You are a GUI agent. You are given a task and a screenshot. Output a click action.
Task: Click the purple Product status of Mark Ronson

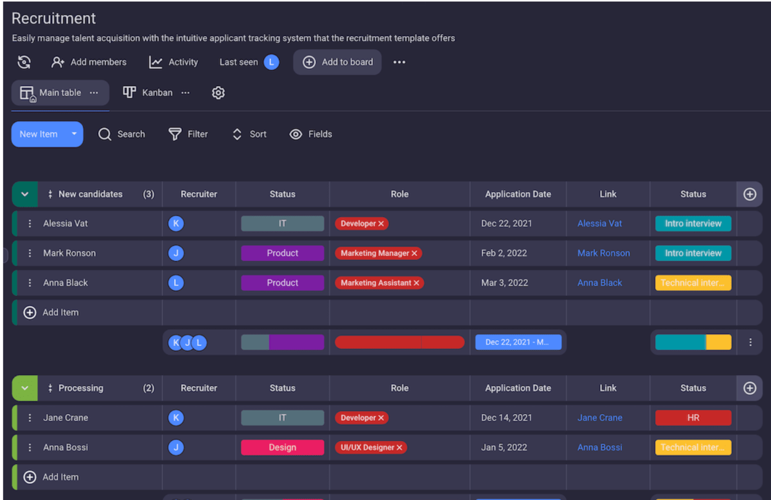coord(282,254)
